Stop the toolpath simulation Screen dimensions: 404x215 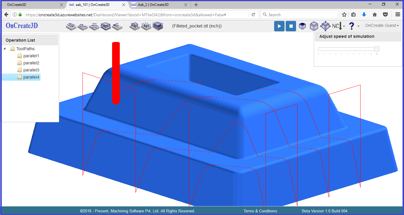pyautogui.click(x=291, y=26)
